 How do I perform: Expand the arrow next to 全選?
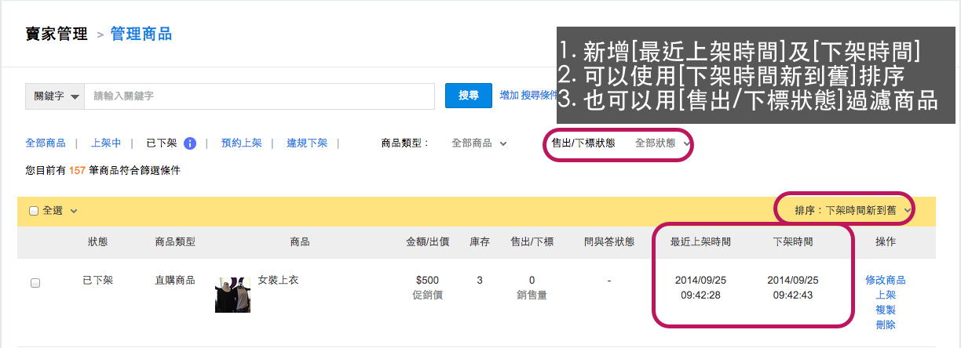coord(74,211)
